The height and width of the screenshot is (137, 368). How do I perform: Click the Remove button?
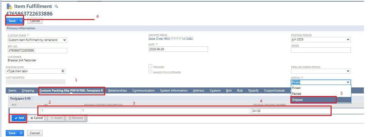tap(76, 118)
